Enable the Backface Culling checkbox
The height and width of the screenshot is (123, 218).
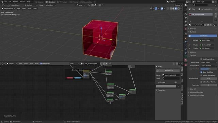(201, 59)
